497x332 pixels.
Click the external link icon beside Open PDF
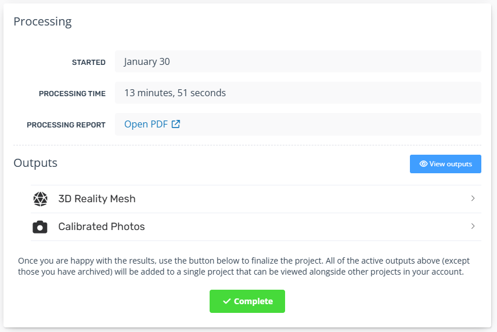coord(175,124)
